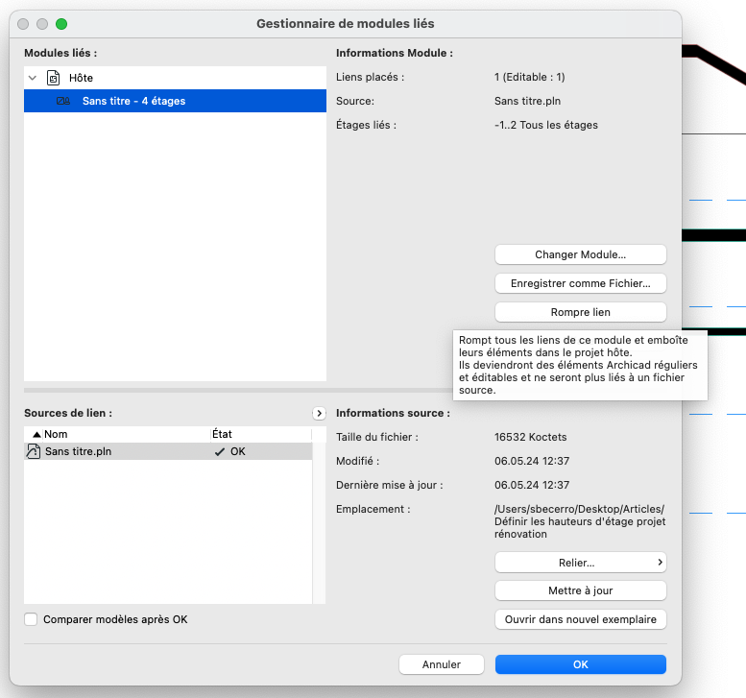Click the OK state text in the État column
Screen dimensions: 746x698
tap(238, 451)
